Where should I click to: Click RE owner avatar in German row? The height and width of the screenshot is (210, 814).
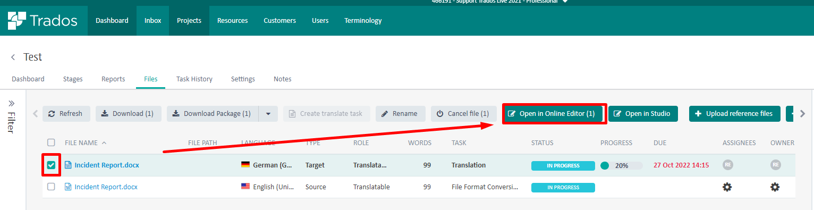(x=776, y=165)
